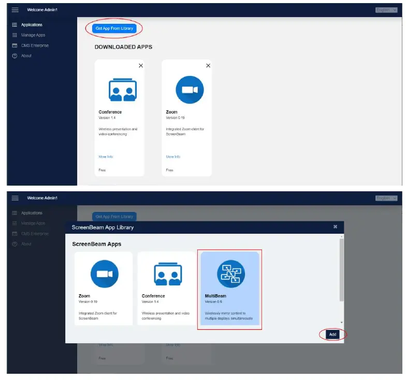The height and width of the screenshot is (380, 406).
Task: Select the Zoom app in ScreenBeam App Library
Action: [104, 288]
